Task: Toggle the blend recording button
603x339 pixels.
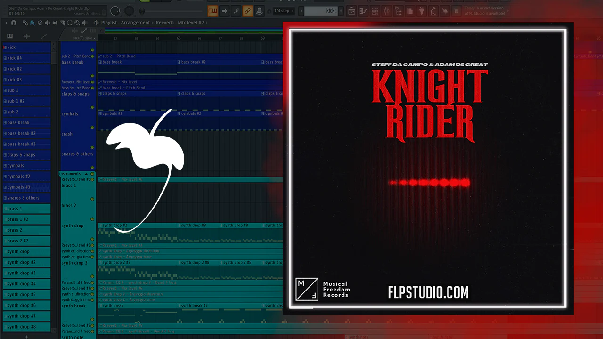Action: [236, 11]
